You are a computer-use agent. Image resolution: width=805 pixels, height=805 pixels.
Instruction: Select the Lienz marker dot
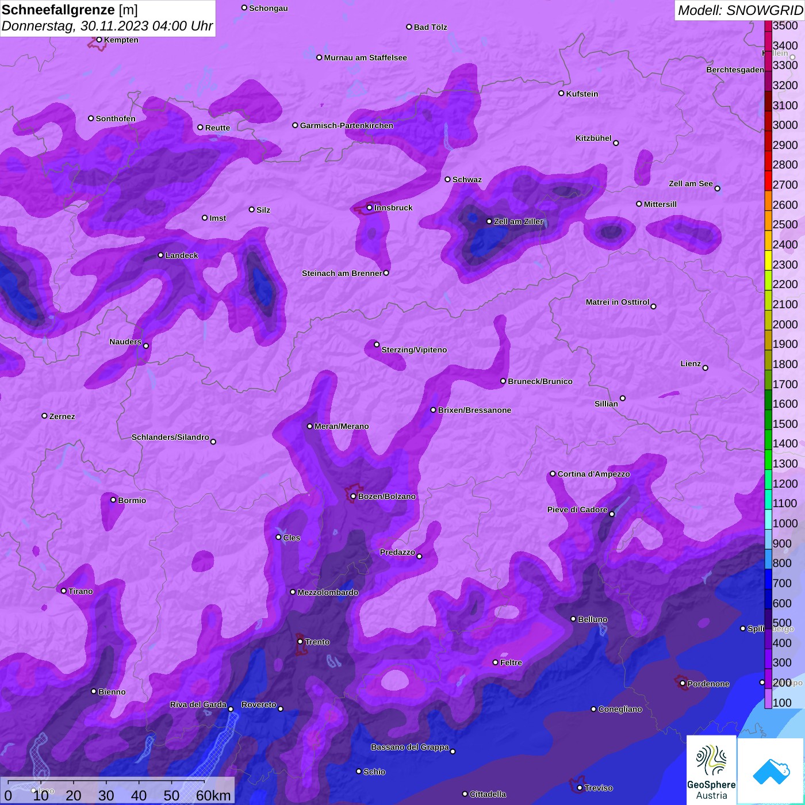pos(706,367)
